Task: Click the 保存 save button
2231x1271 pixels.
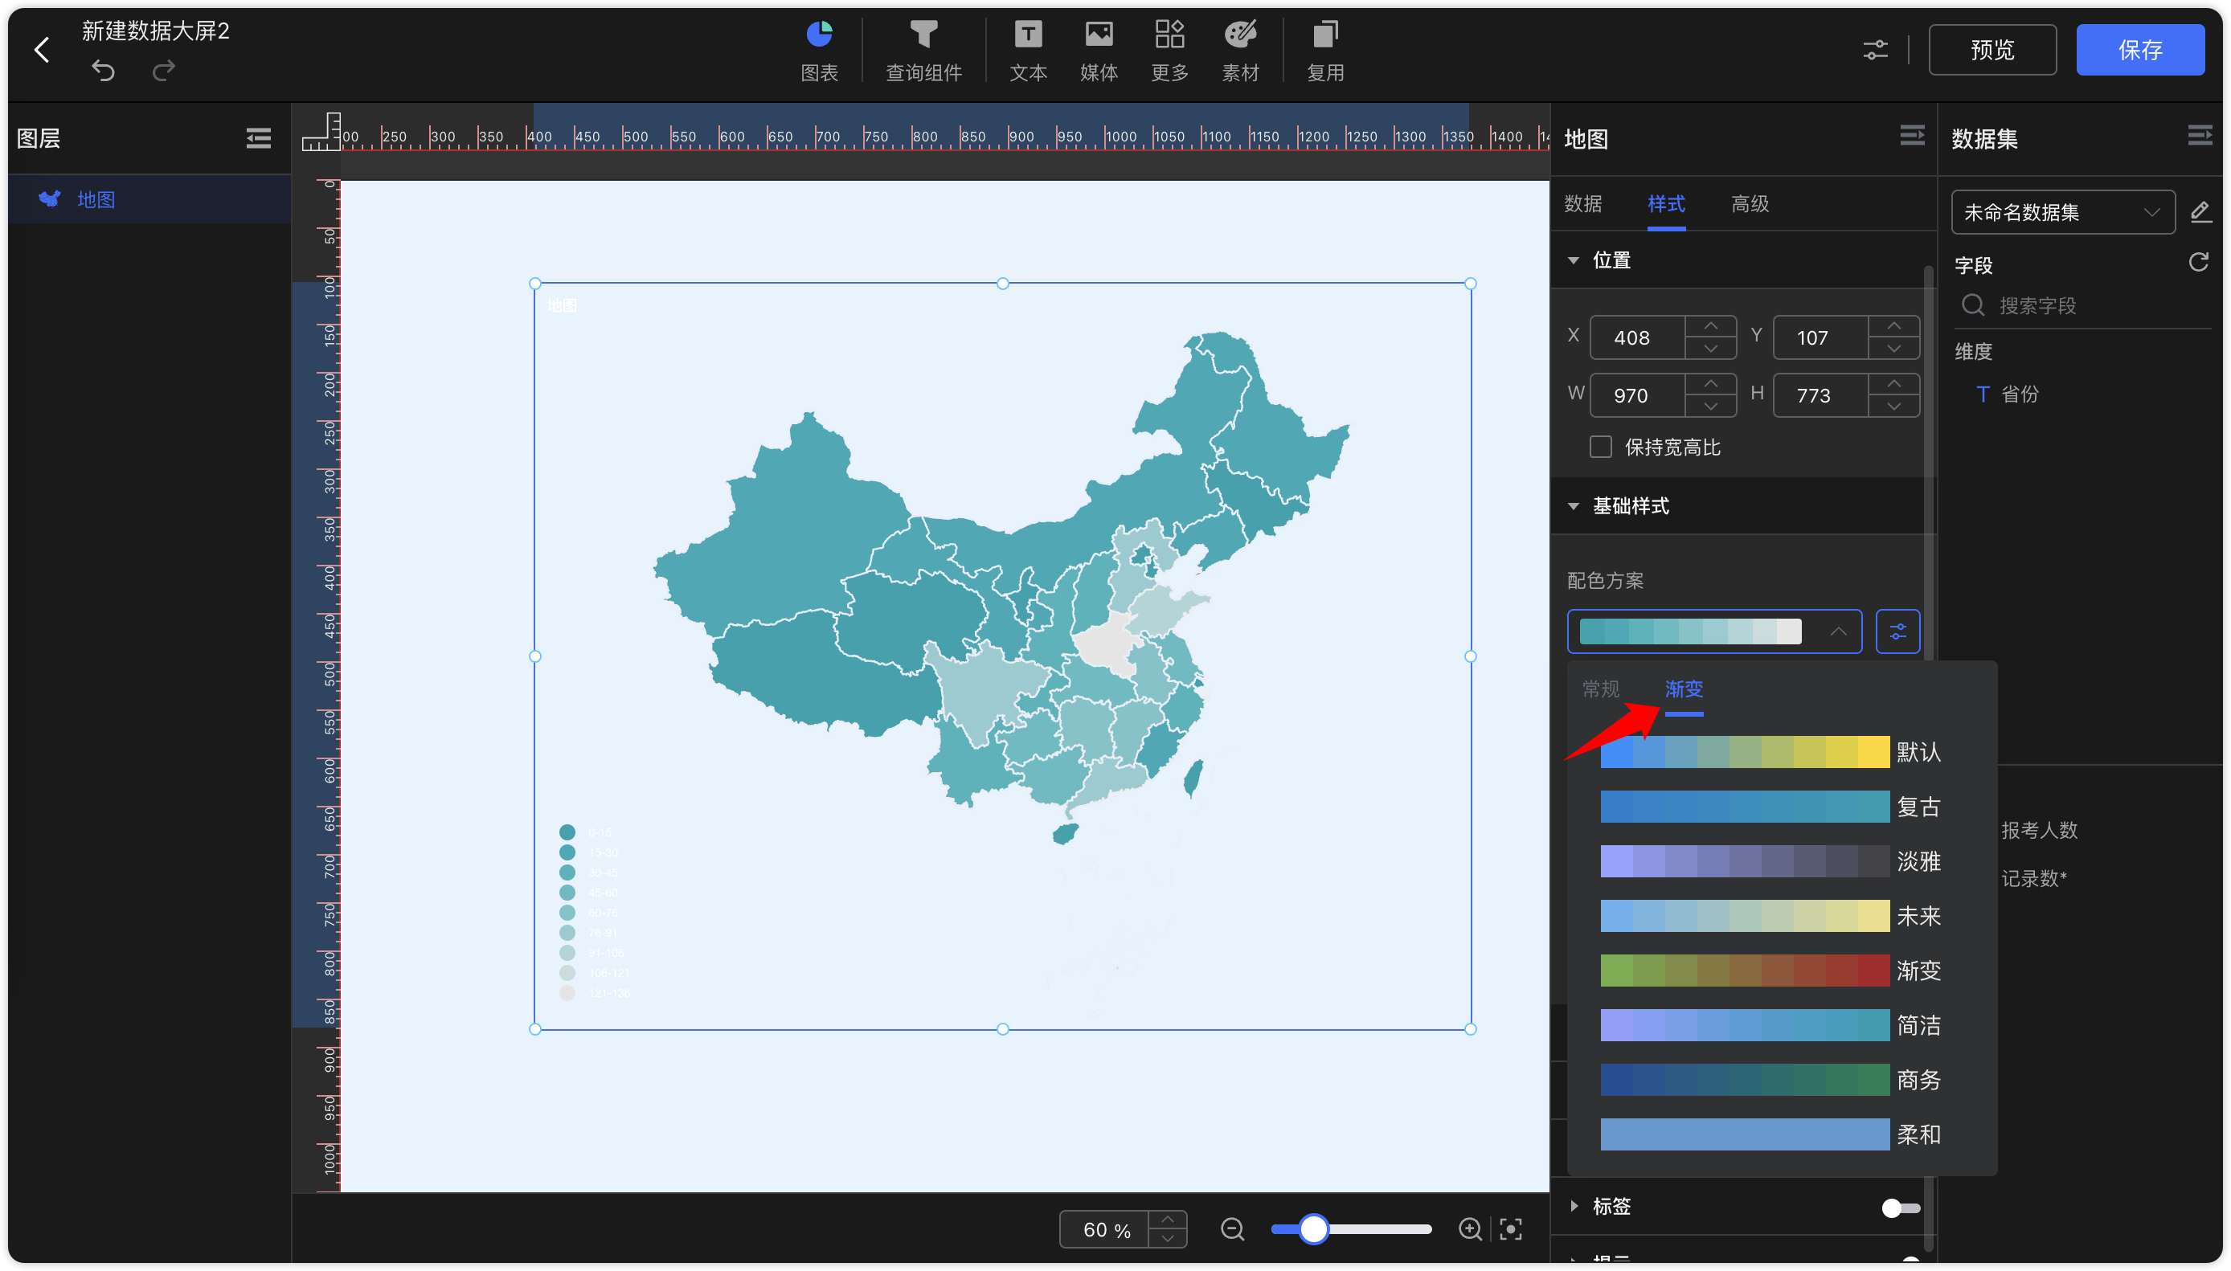Action: pos(2139,50)
